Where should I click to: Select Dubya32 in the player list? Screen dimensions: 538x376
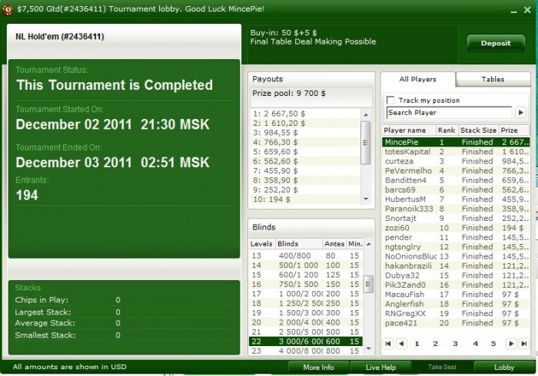point(456,275)
